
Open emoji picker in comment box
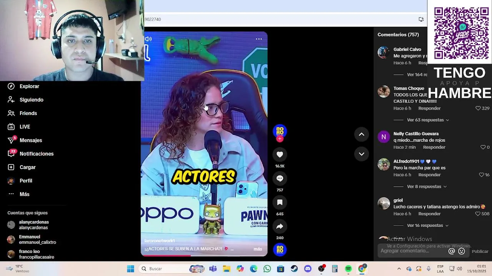[x=462, y=251]
